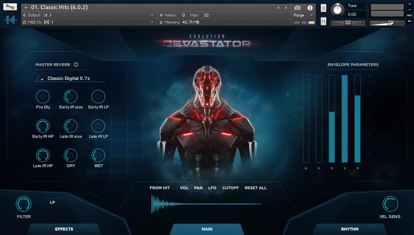Open the Purge dropdown menu
Screen dimensions: 414x235
[x=303, y=15]
